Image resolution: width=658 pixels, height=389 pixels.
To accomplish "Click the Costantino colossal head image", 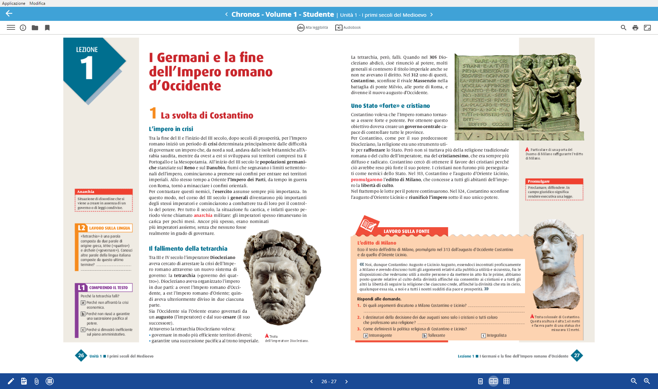I will pos(556,264).
